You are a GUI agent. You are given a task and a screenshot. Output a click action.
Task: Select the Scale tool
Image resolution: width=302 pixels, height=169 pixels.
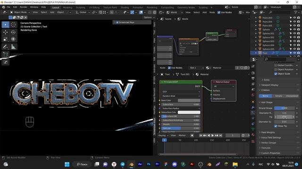5,39
